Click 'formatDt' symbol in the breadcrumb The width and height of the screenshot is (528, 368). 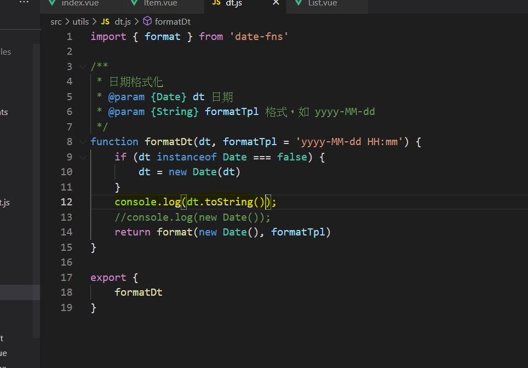173,22
